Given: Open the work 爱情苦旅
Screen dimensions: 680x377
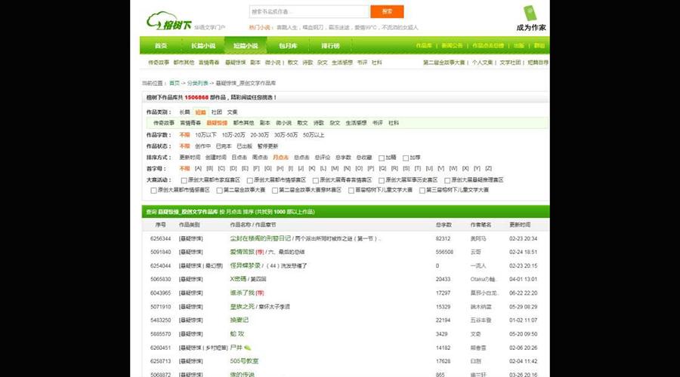Looking at the screenshot, I should tap(242, 252).
